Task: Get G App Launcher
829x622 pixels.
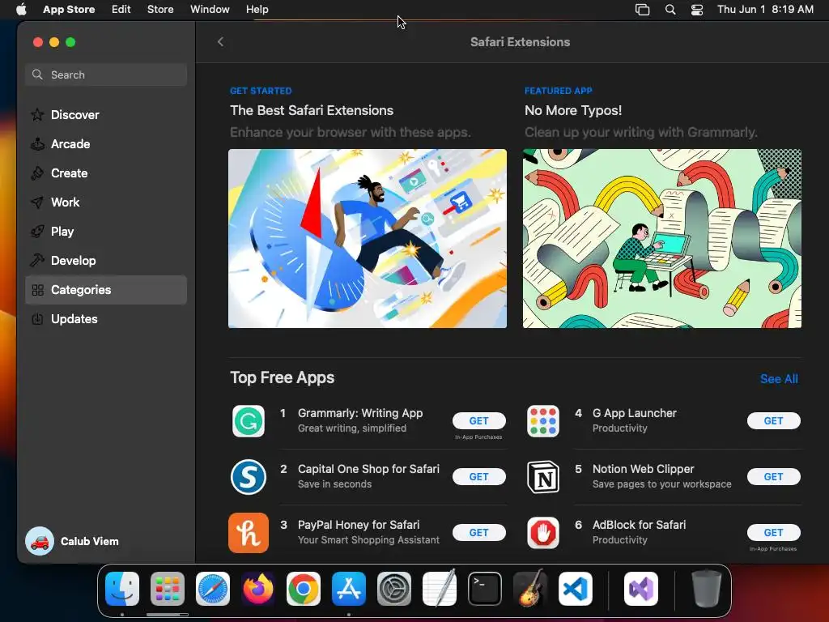Action: 773,421
